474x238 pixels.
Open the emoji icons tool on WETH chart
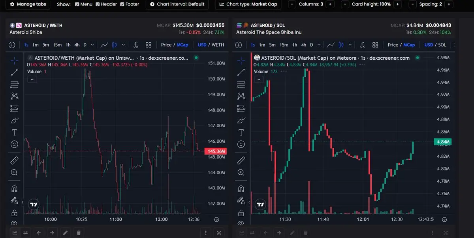click(15, 144)
